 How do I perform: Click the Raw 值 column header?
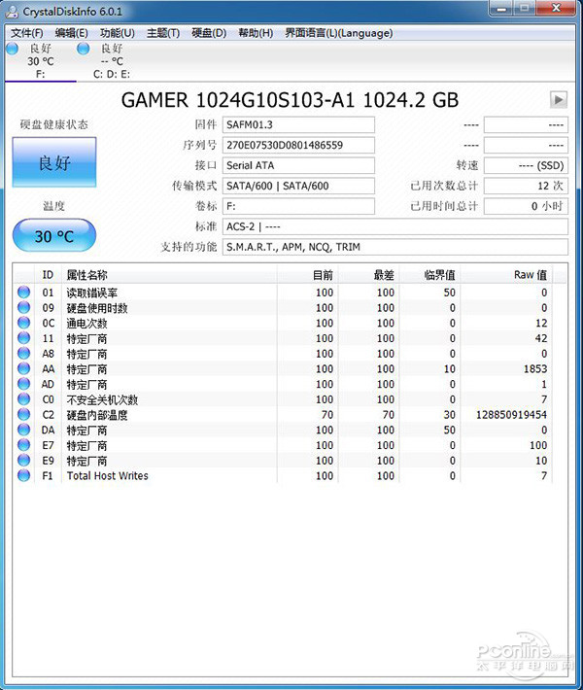tap(506, 275)
